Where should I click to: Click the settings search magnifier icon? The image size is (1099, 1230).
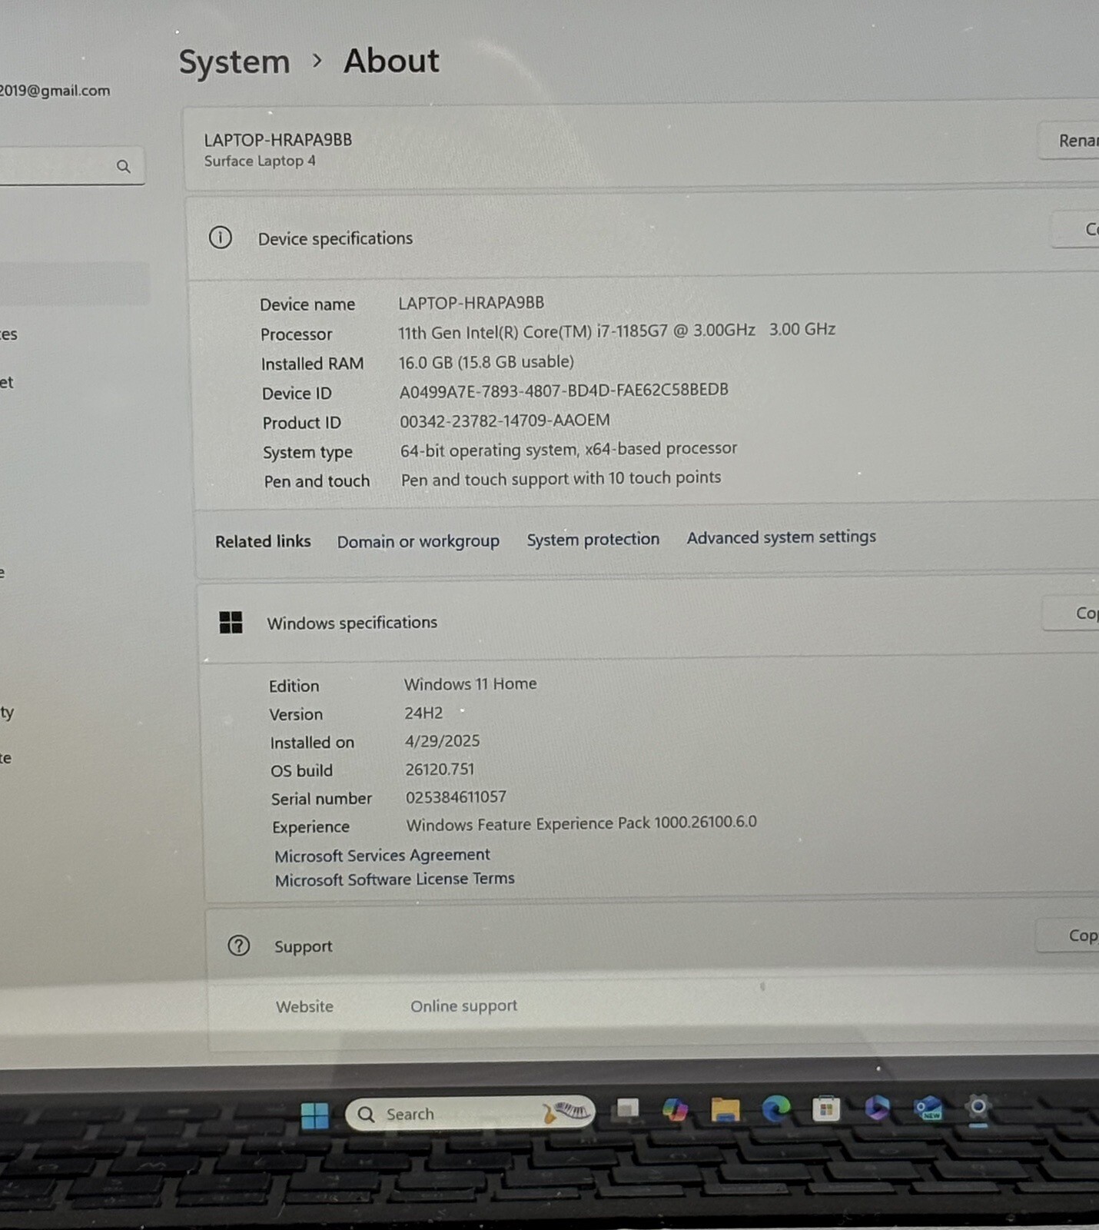(124, 166)
